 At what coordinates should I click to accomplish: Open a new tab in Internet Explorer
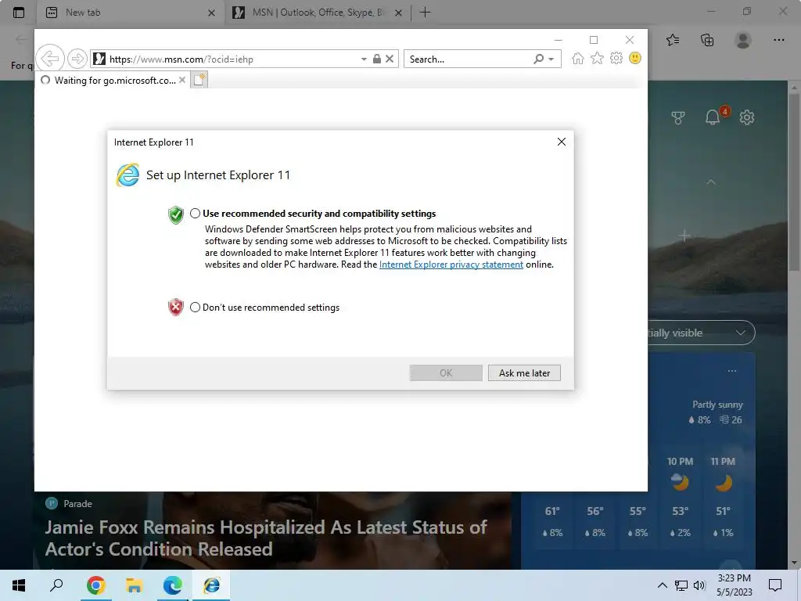pos(199,81)
